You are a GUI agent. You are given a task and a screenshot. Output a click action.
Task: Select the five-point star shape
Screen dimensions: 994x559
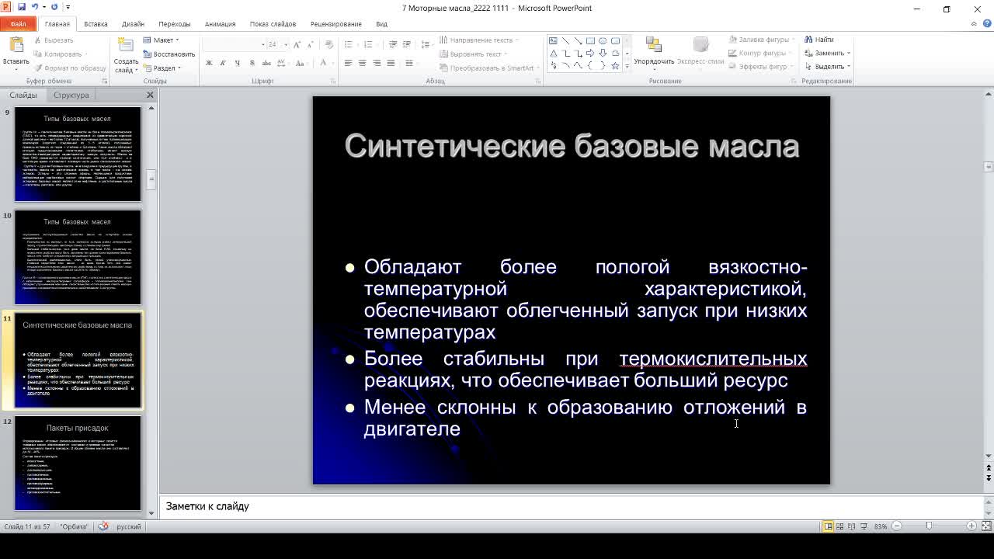point(615,66)
